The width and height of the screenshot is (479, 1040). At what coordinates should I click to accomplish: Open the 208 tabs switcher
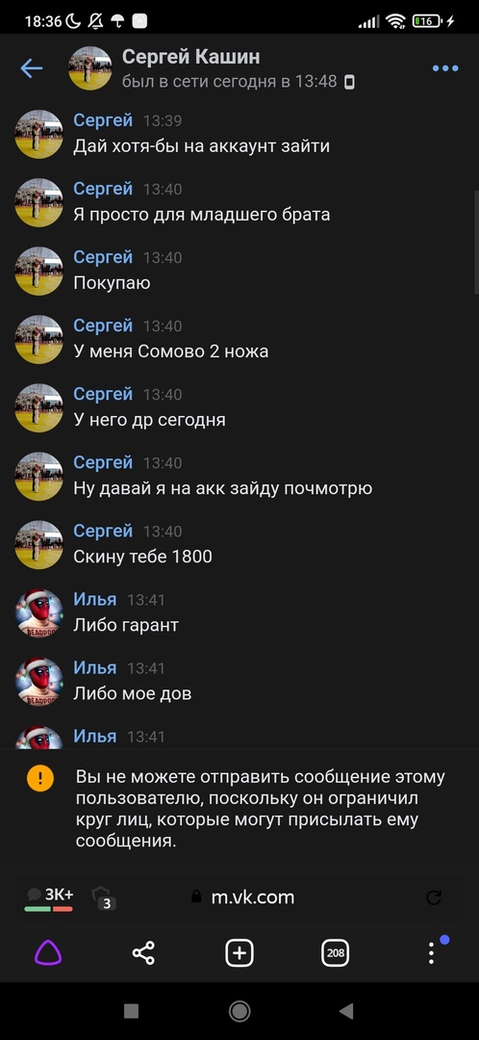tap(336, 953)
